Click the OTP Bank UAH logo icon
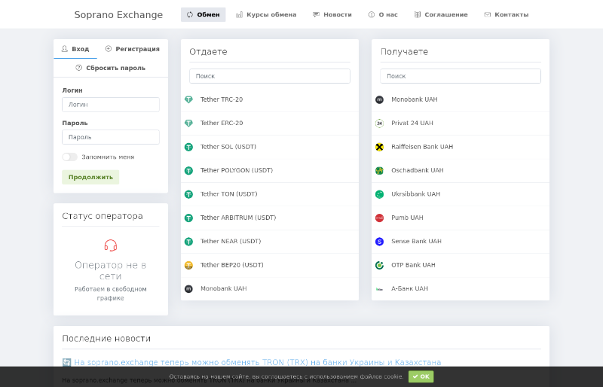Image resolution: width=603 pixels, height=387 pixels. [x=379, y=265]
